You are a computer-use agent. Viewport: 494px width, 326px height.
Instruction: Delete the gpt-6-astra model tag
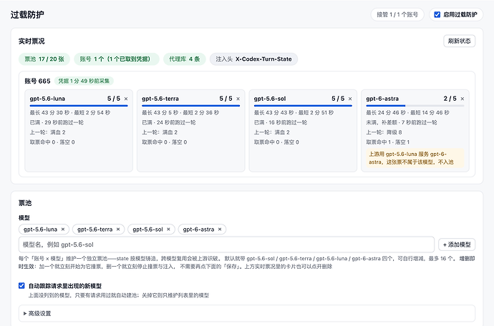220,229
